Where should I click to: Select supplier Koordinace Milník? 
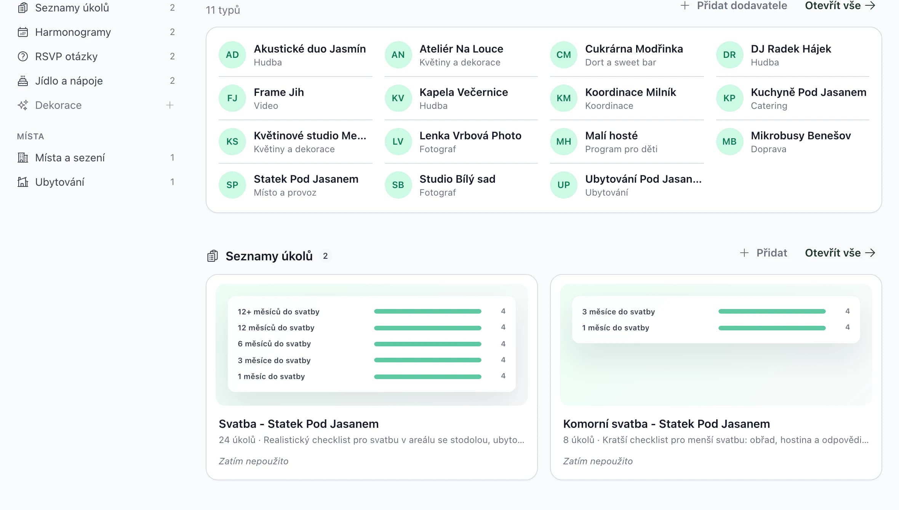[x=627, y=98]
